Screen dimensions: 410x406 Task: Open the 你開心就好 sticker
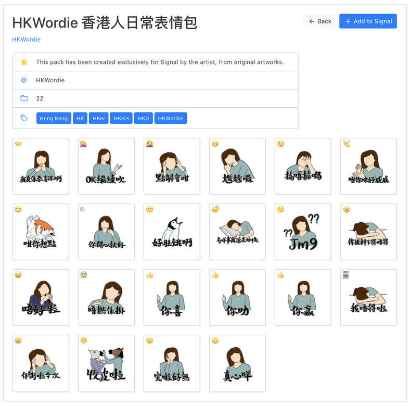107,232
